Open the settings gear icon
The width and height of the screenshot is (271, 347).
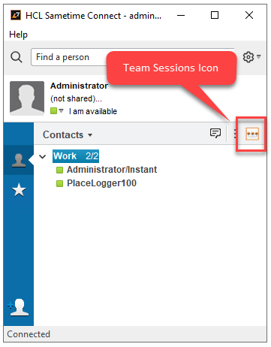(248, 57)
